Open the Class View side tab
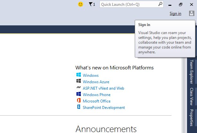This screenshot has height=133, width=197. [x=191, y=97]
